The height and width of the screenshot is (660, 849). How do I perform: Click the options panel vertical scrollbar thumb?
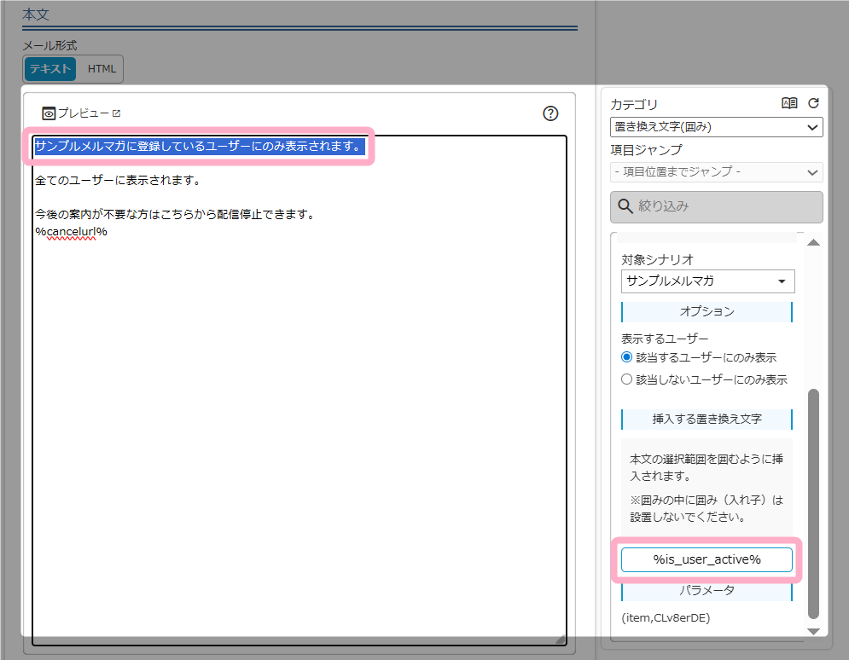pos(813,503)
